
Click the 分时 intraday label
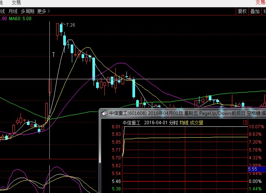pos(173,123)
